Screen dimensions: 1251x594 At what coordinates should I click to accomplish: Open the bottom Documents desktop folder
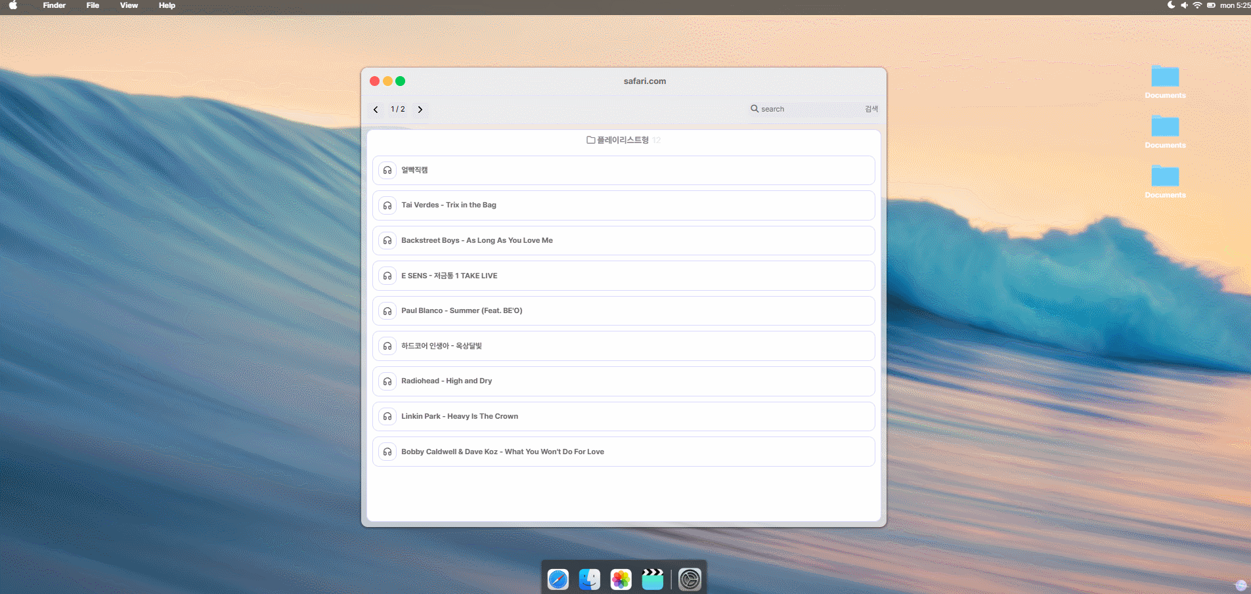pos(1165,181)
